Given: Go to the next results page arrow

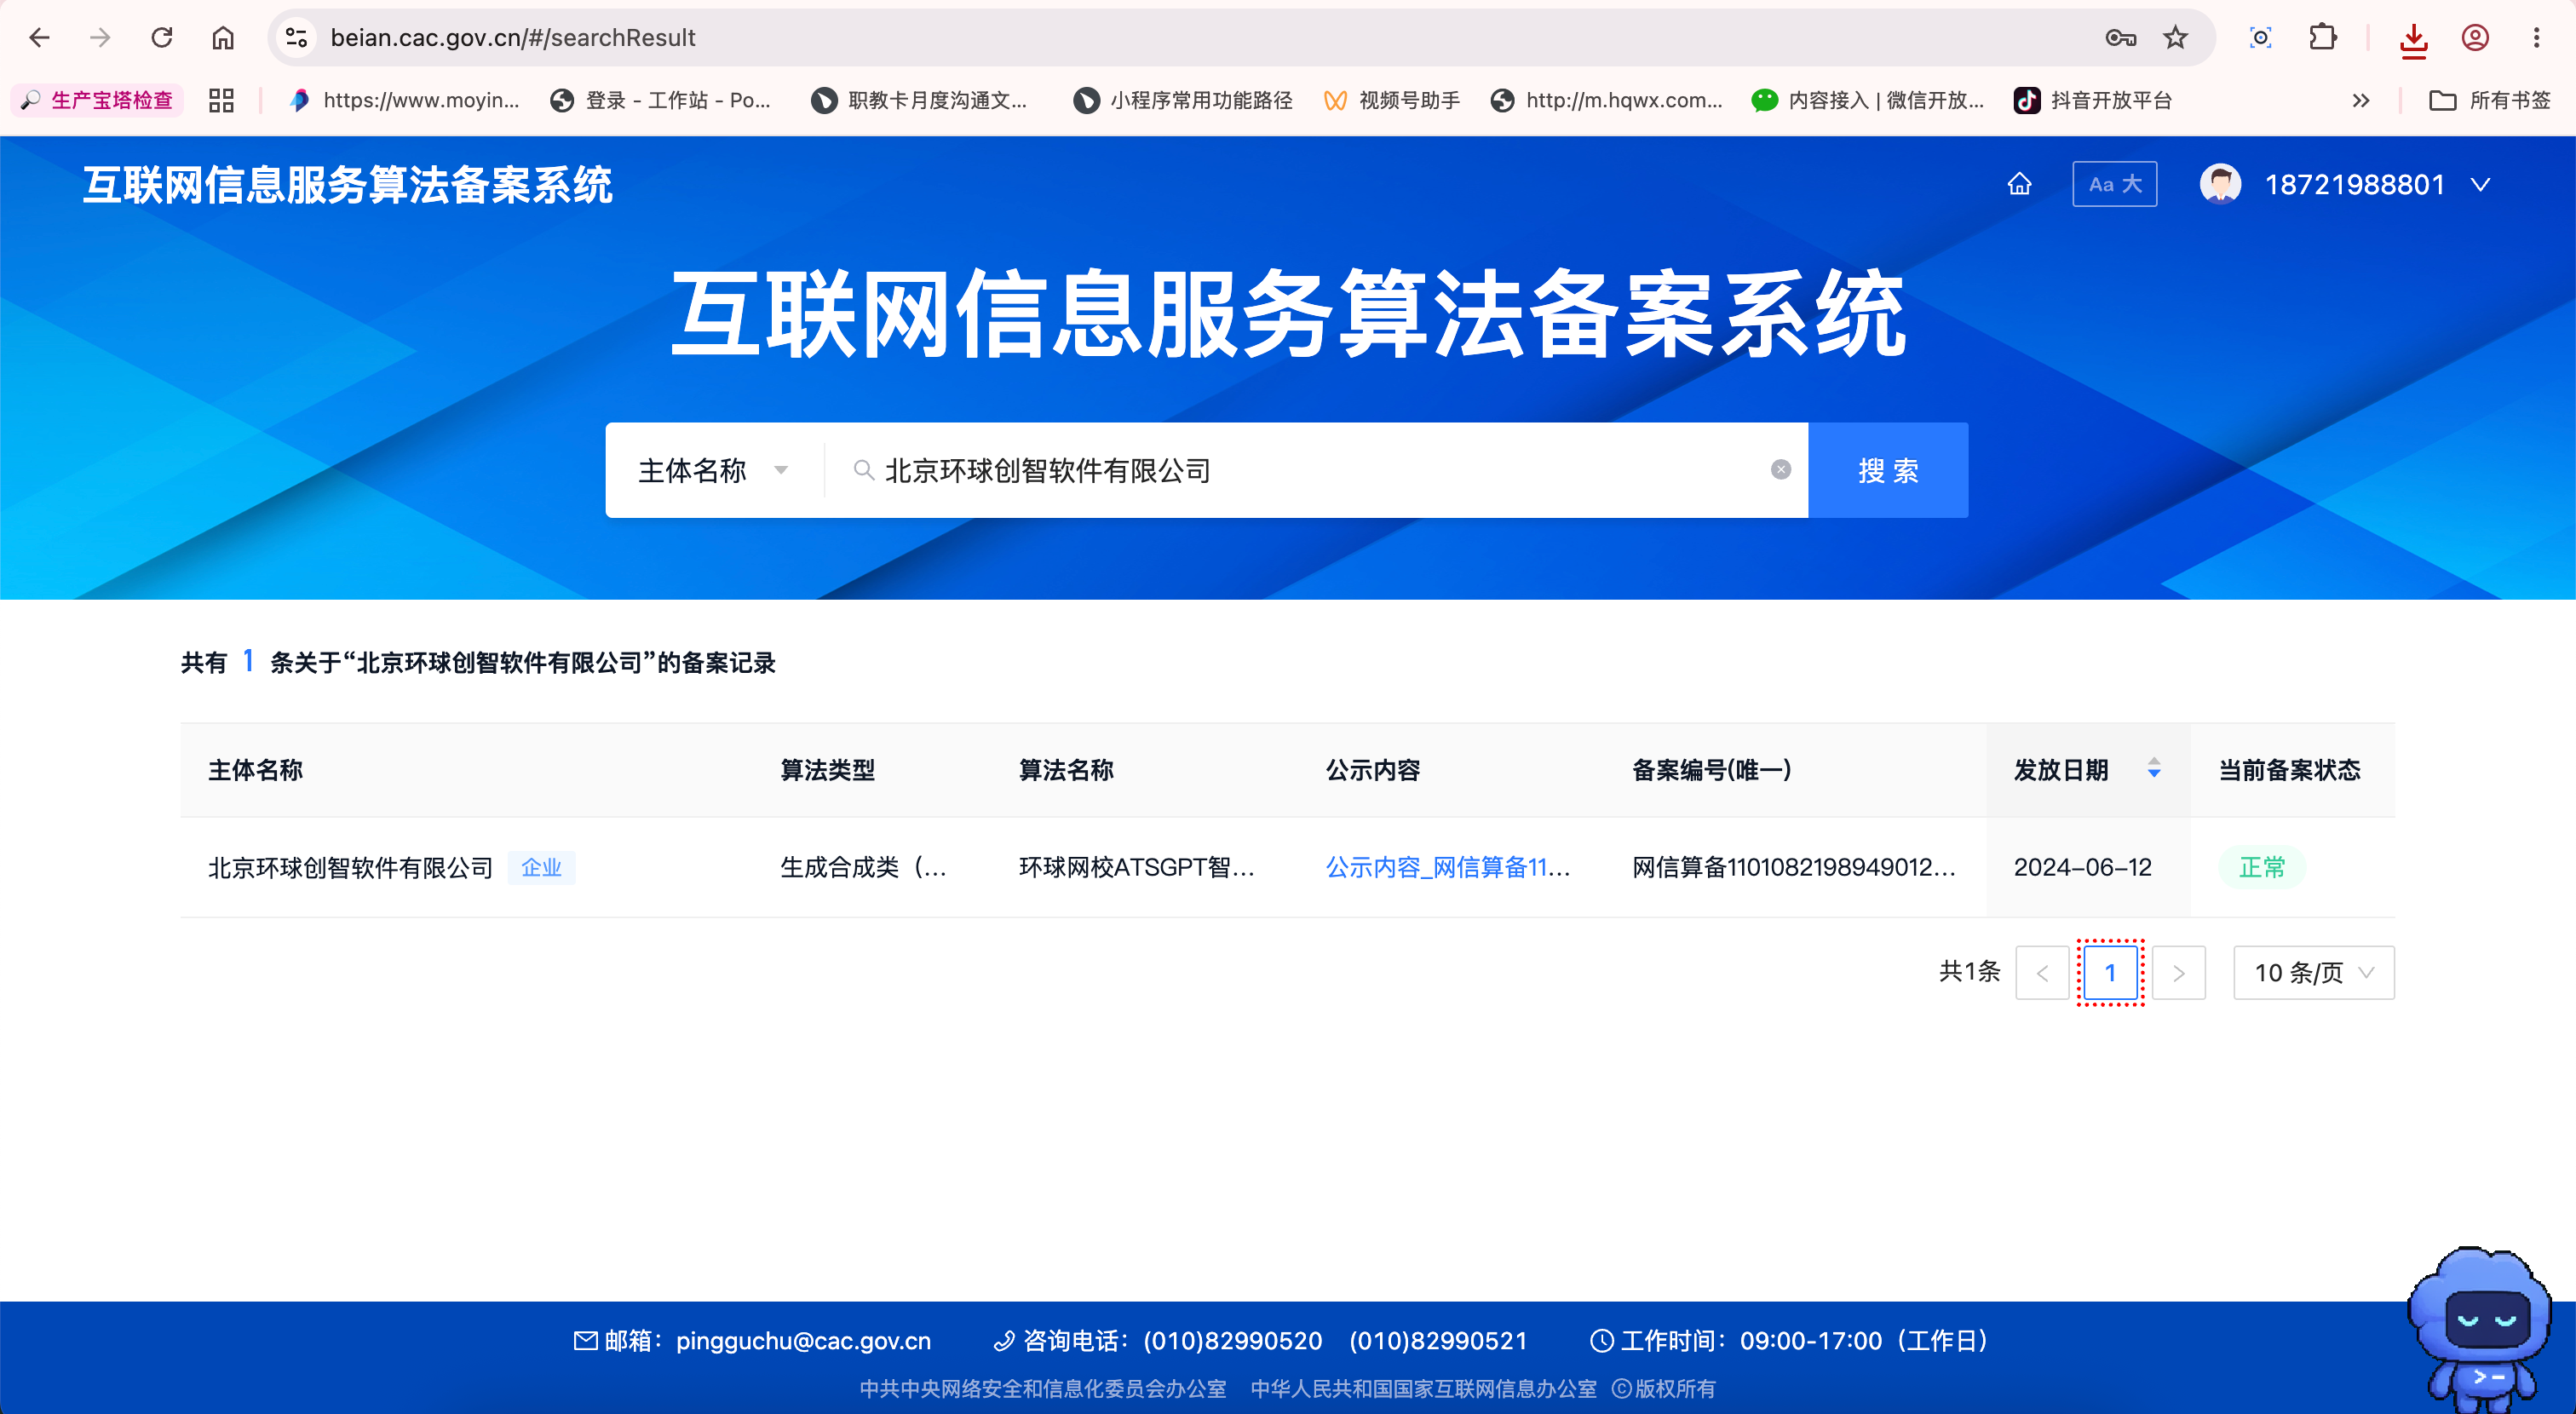Looking at the screenshot, I should [2178, 973].
